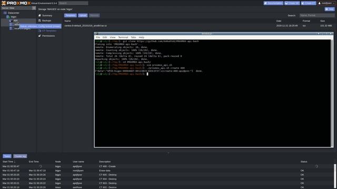Click the Remove button
Image resolution: width=337 pixels, height=189 pixels.
coord(94,15)
